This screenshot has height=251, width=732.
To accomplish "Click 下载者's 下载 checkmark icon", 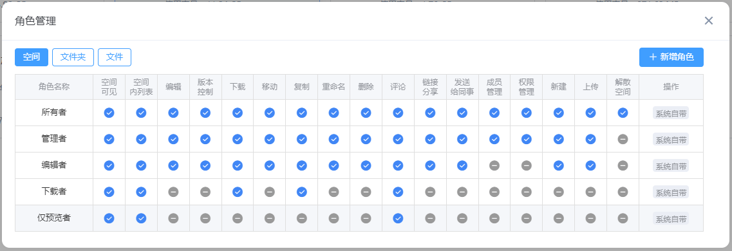I will pyautogui.click(x=238, y=192).
